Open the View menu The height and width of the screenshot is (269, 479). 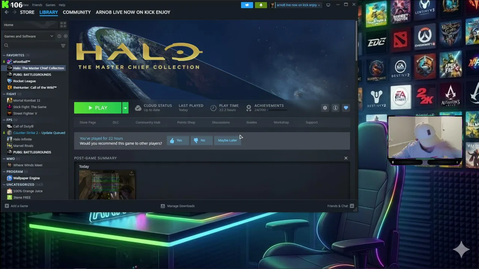(25, 5)
